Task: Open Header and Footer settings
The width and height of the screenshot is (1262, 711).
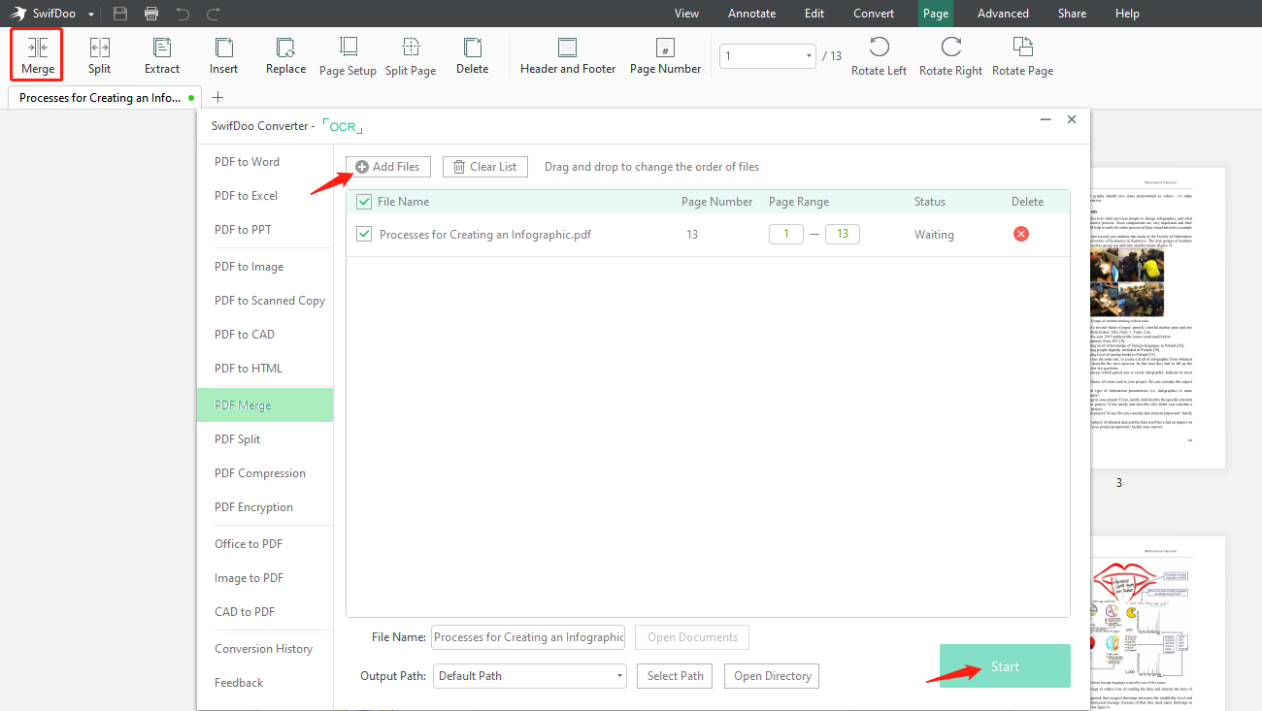Action: coord(568,53)
